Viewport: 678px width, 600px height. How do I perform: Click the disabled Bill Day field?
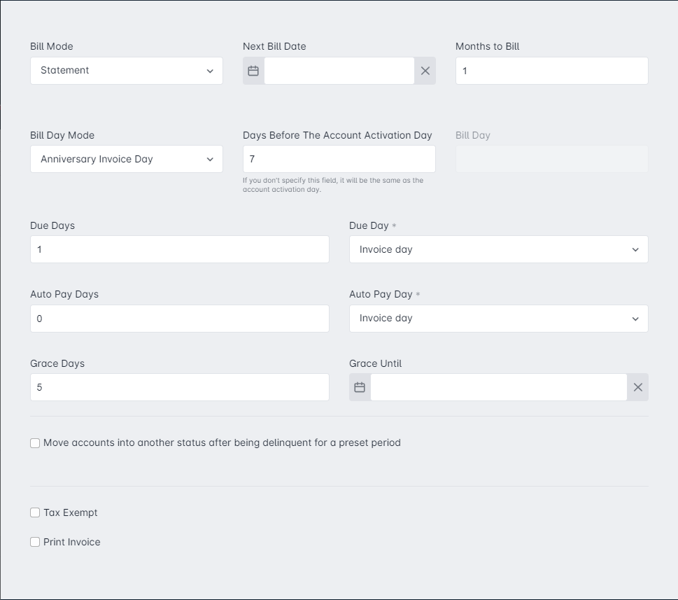tap(552, 159)
